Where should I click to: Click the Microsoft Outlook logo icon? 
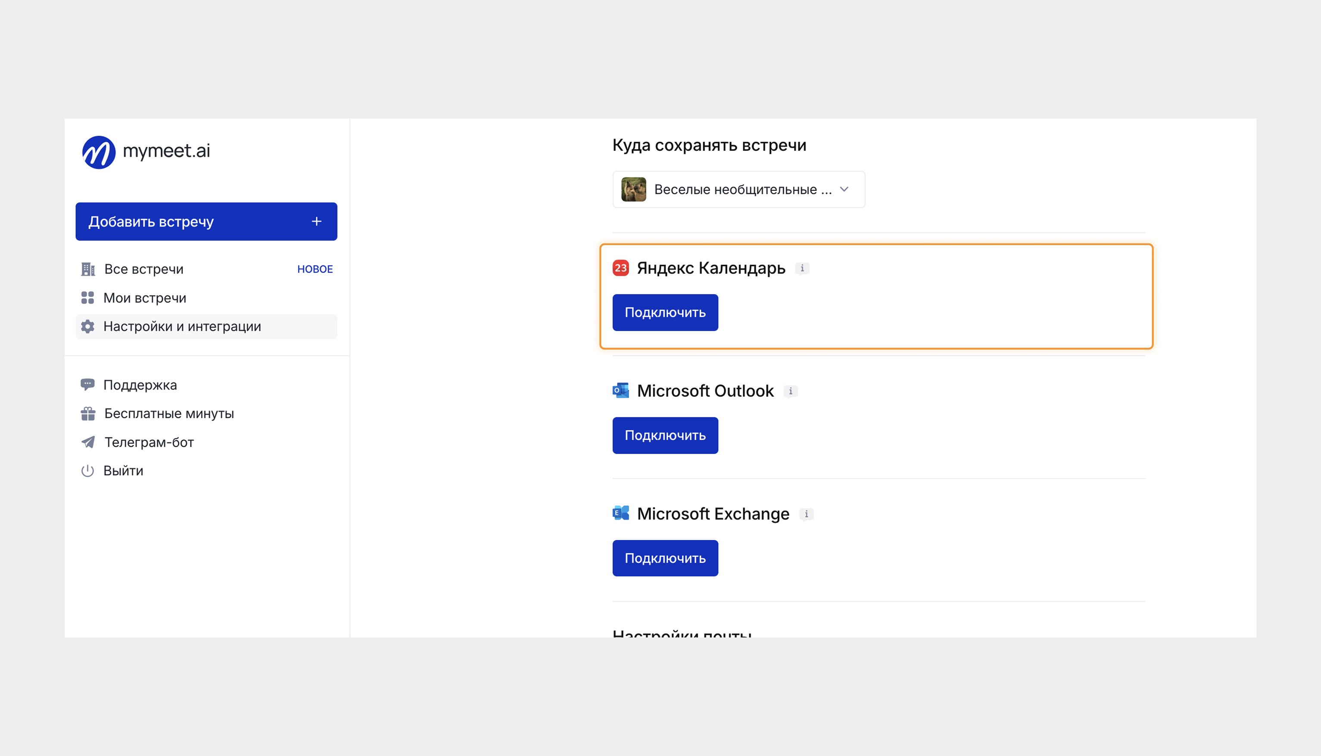pos(620,390)
